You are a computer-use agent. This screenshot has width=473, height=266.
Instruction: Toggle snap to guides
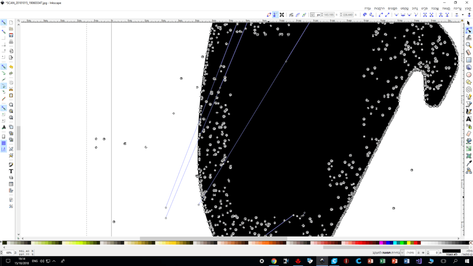[4, 149]
